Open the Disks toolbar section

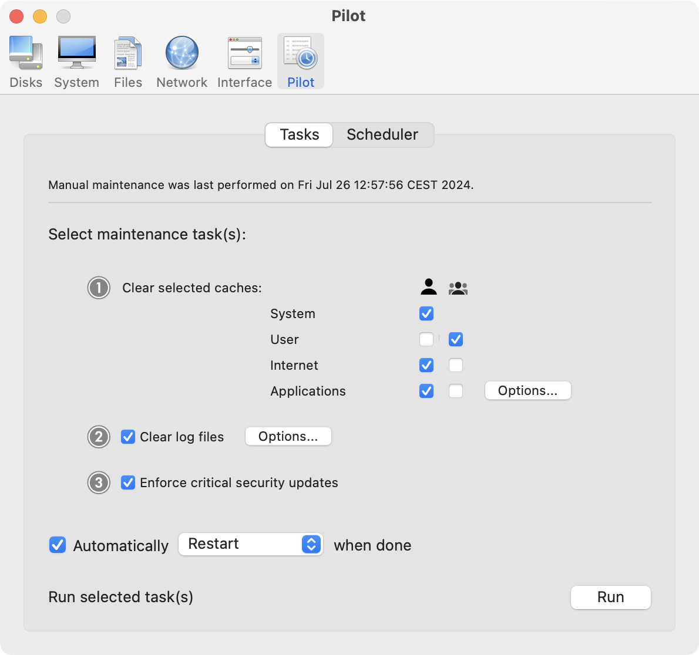26,62
